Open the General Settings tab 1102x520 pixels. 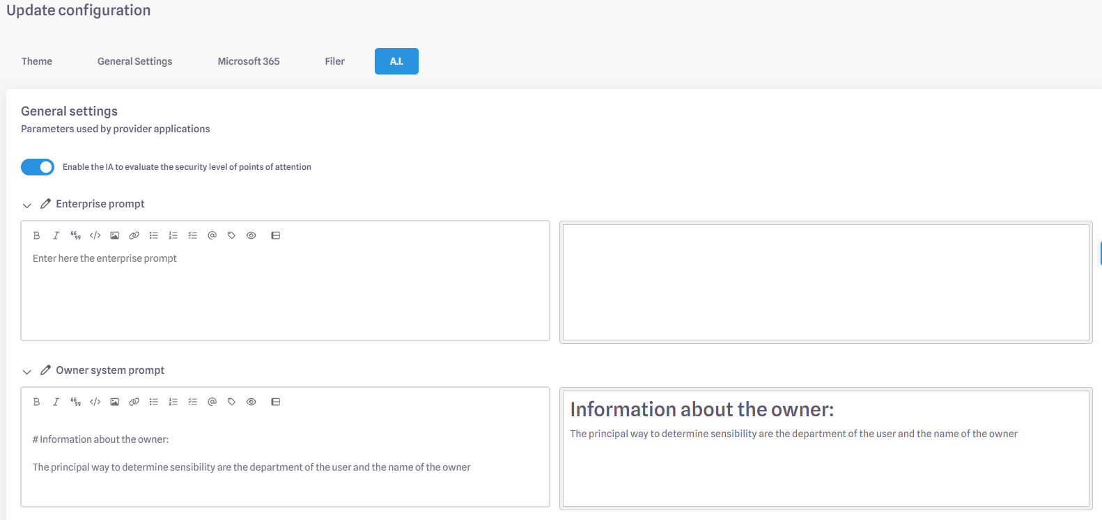coord(134,61)
